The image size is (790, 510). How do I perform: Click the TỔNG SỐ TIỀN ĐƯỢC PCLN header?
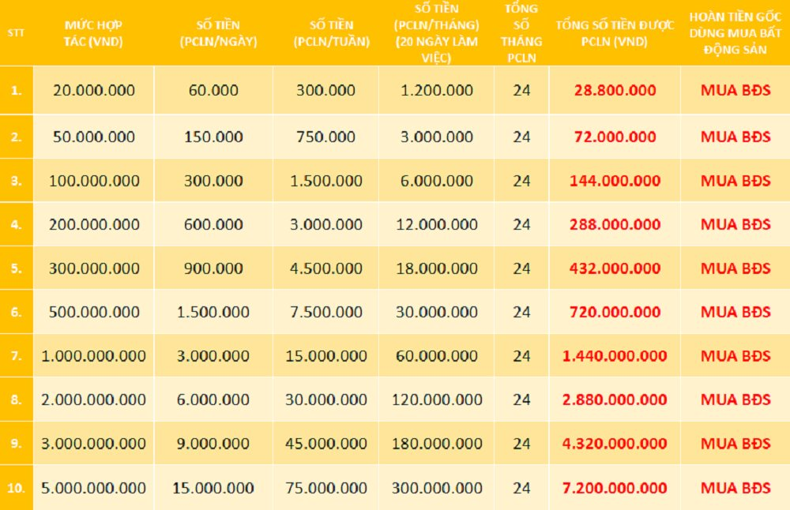[615, 33]
